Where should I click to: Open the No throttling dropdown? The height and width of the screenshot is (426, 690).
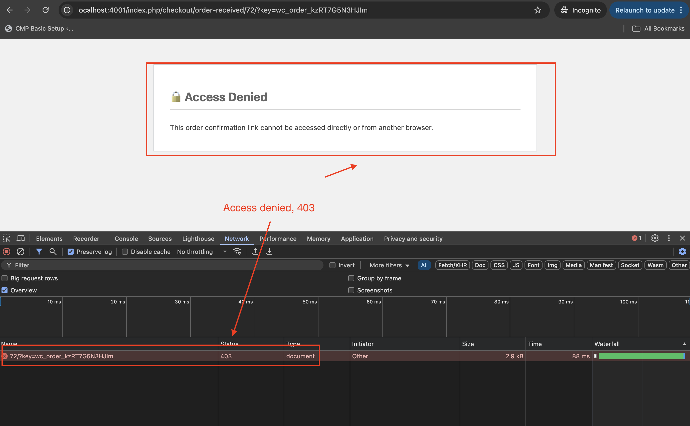pos(201,252)
